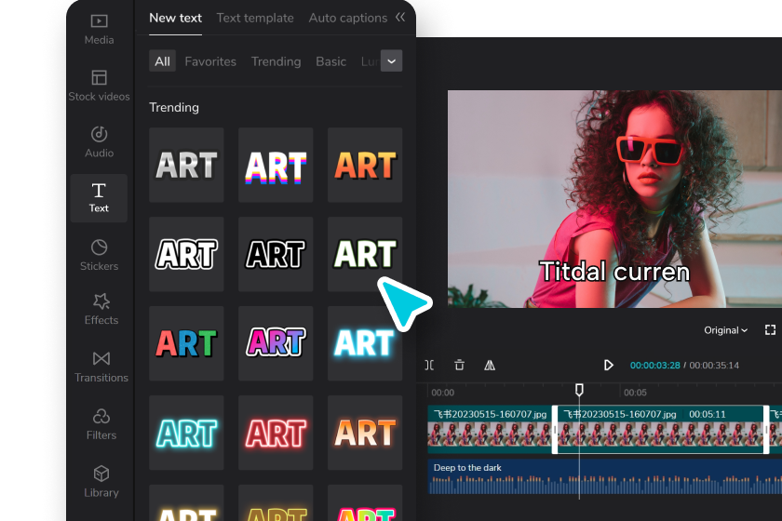The width and height of the screenshot is (782, 521).
Task: Select the All category filter
Action: pos(162,61)
